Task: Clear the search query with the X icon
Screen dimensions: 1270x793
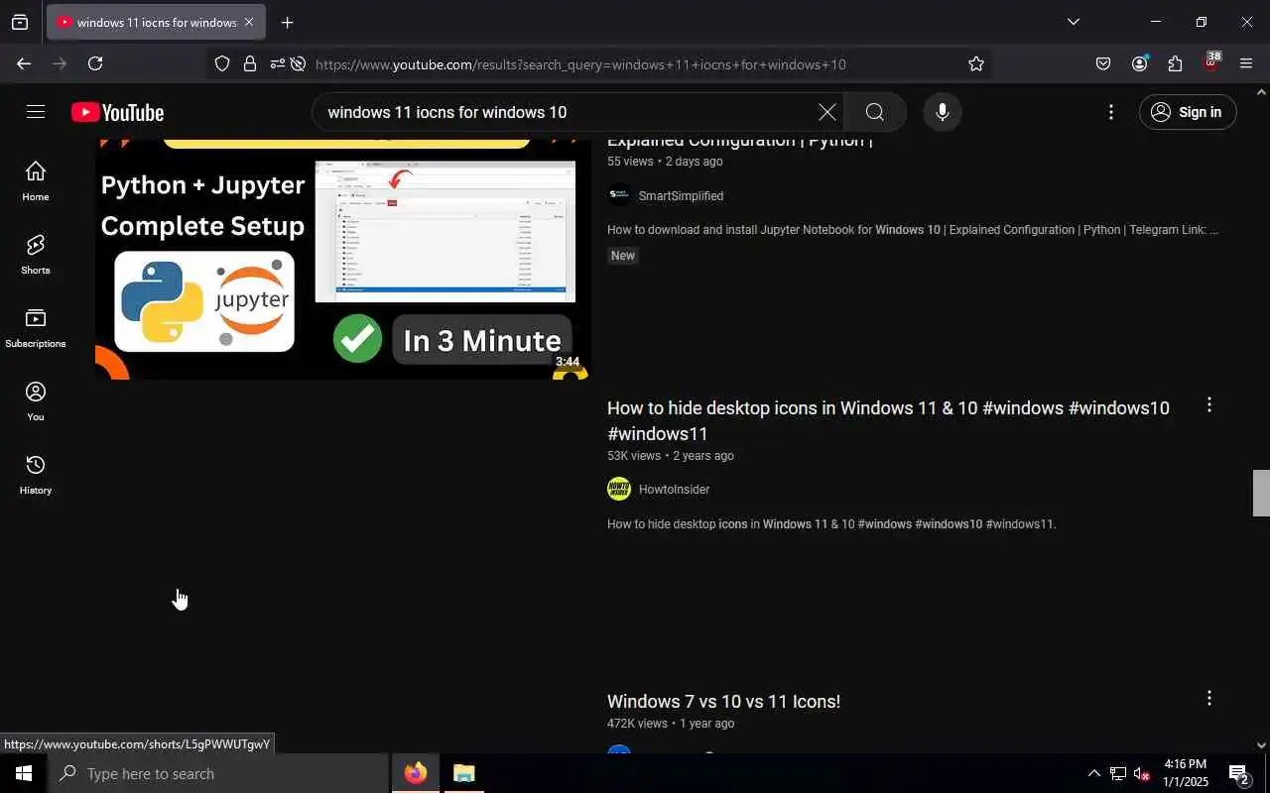Action: [x=826, y=112]
